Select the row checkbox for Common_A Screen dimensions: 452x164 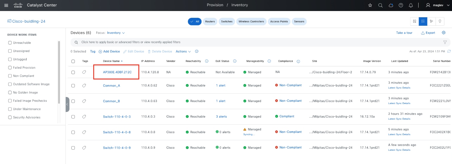point(73,86)
